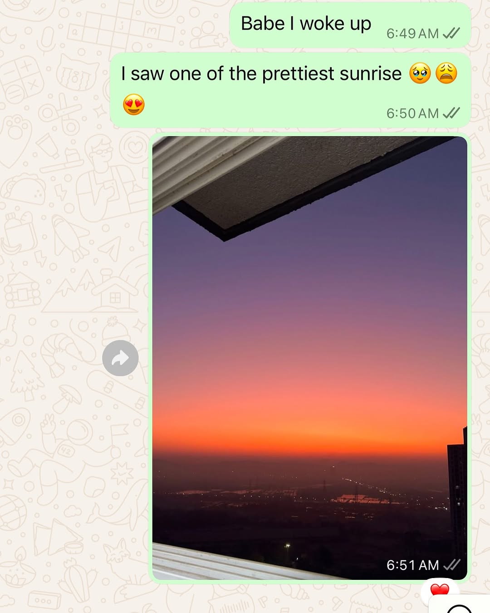Tap the forward arrow beside the sunrise photo
490x613 pixels.
[x=120, y=358]
